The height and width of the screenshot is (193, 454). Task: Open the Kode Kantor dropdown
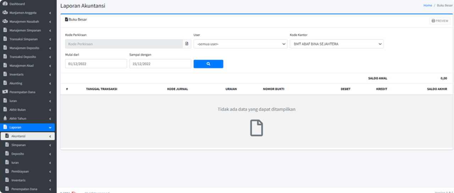pos(336,44)
